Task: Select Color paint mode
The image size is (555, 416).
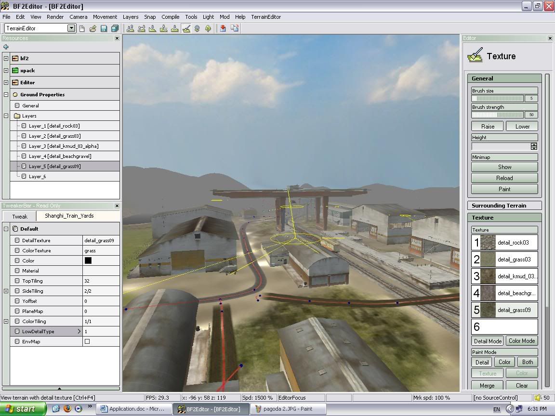Action: click(504, 362)
